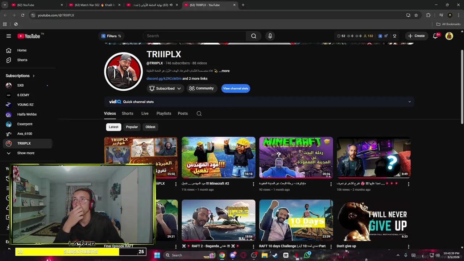Click the View channel stats button

coord(236,88)
